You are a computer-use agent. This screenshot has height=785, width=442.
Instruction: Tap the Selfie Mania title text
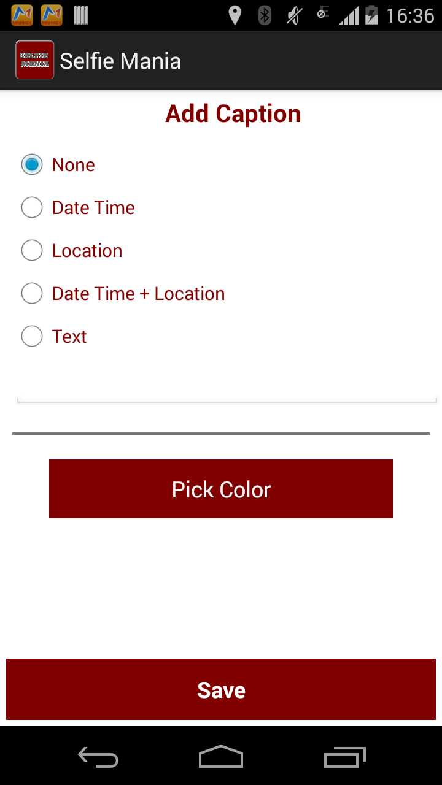pos(120,61)
